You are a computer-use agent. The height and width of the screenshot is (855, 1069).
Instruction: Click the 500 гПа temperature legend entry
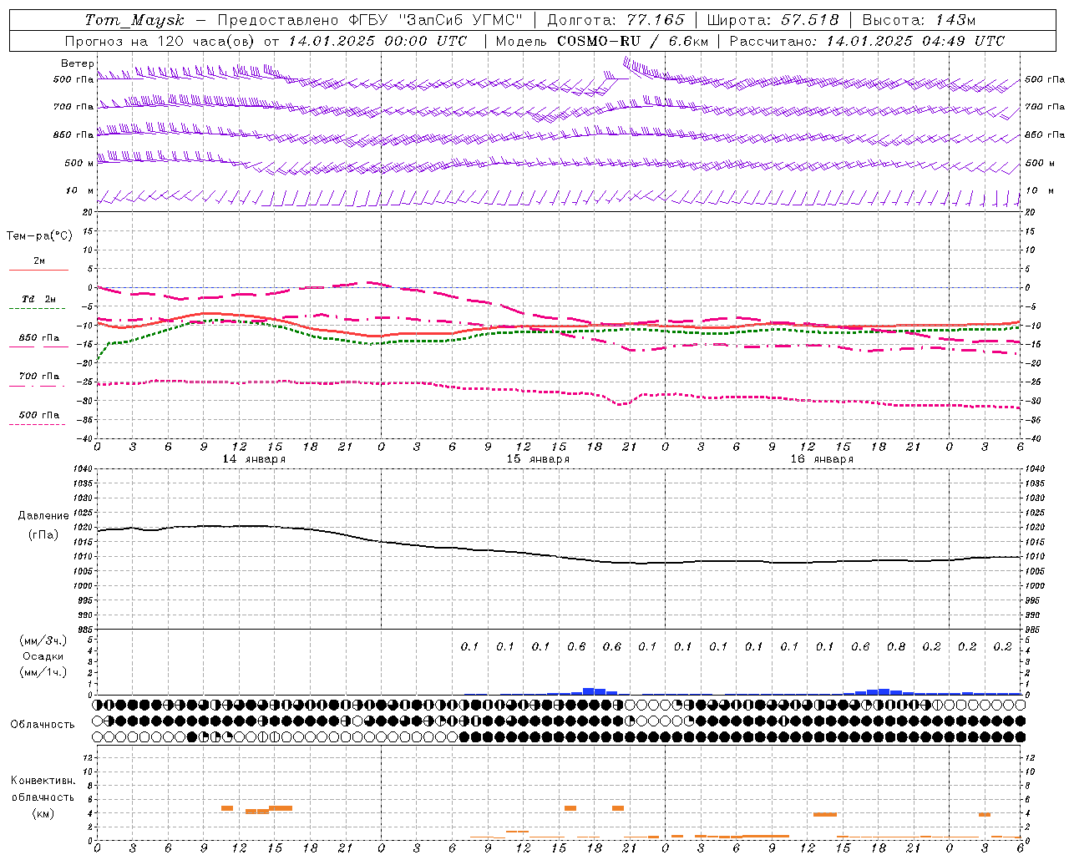[x=39, y=414]
